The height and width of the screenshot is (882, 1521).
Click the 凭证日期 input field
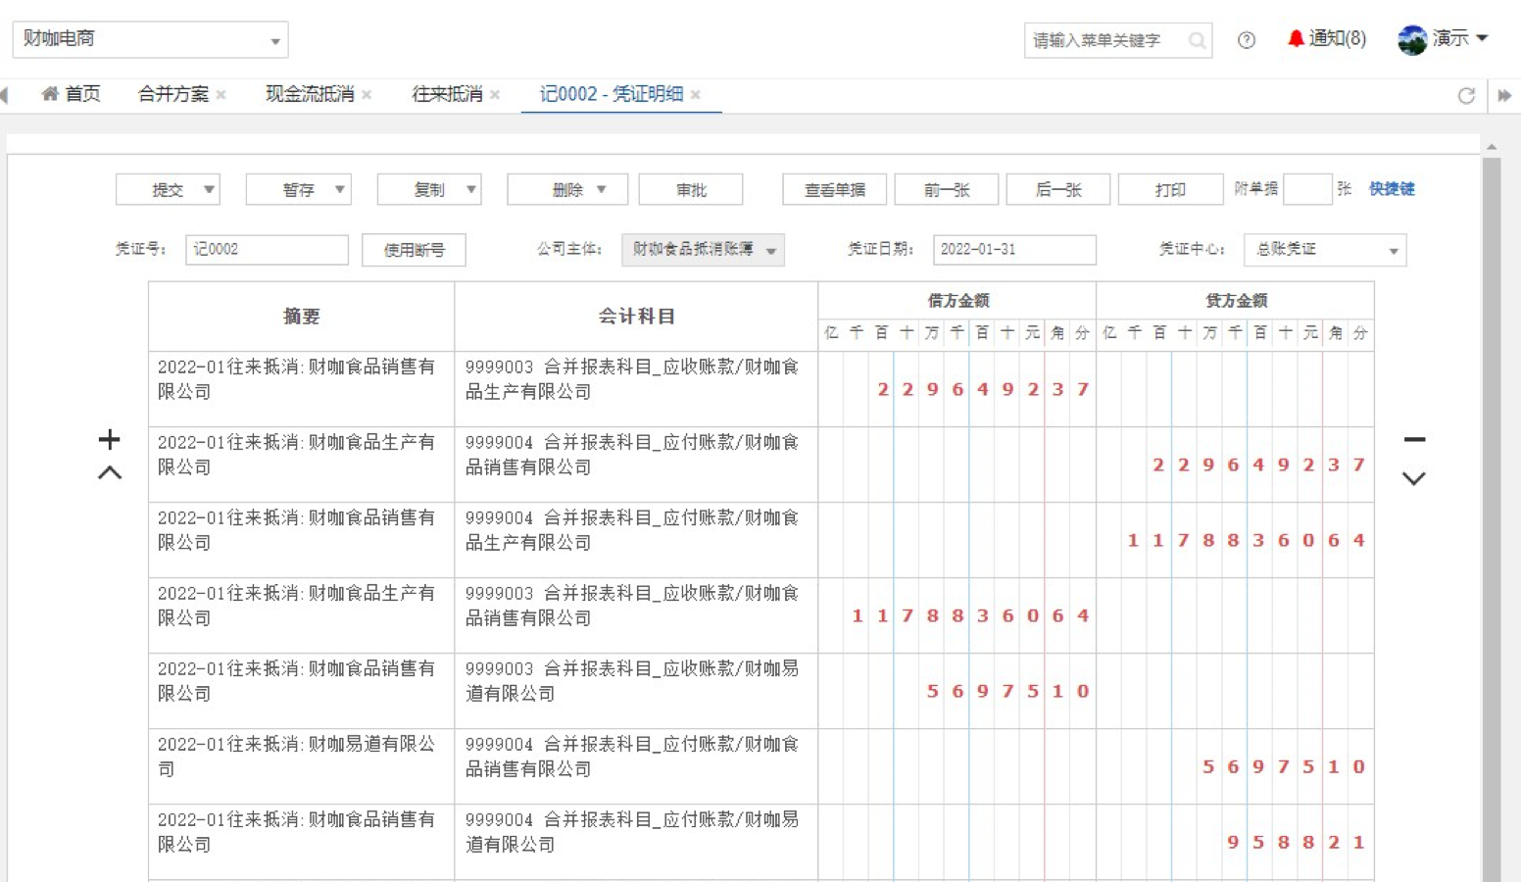pyautogui.click(x=1013, y=250)
